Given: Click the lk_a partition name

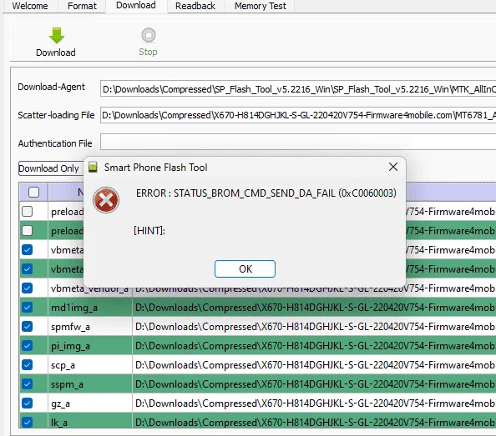Looking at the screenshot, I should click(x=59, y=423).
